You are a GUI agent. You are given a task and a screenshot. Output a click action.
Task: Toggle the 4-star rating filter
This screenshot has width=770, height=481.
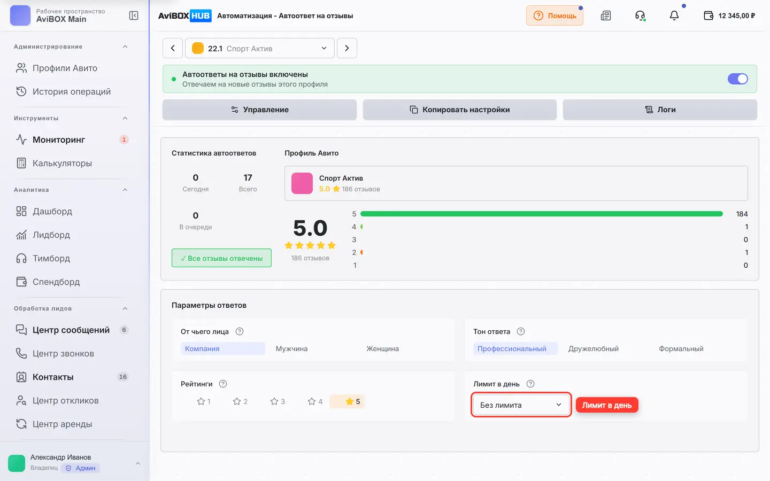click(315, 401)
